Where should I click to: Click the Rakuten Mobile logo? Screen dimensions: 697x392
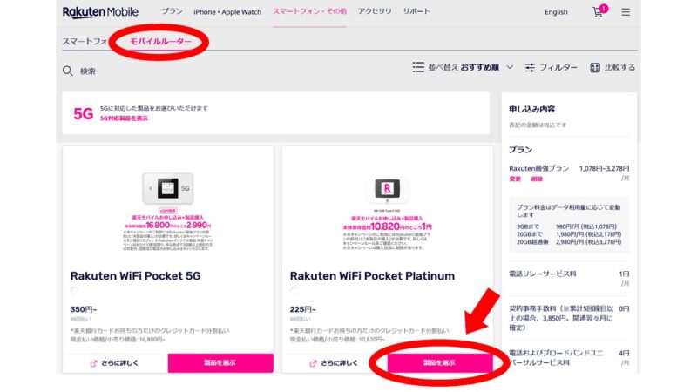(100, 12)
